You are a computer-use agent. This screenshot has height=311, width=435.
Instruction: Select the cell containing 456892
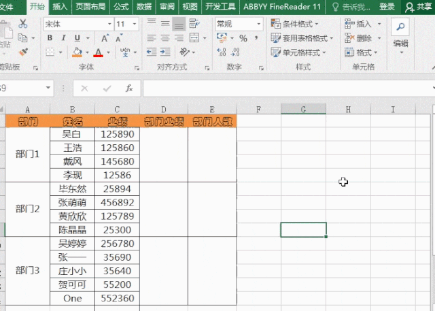[x=118, y=202]
